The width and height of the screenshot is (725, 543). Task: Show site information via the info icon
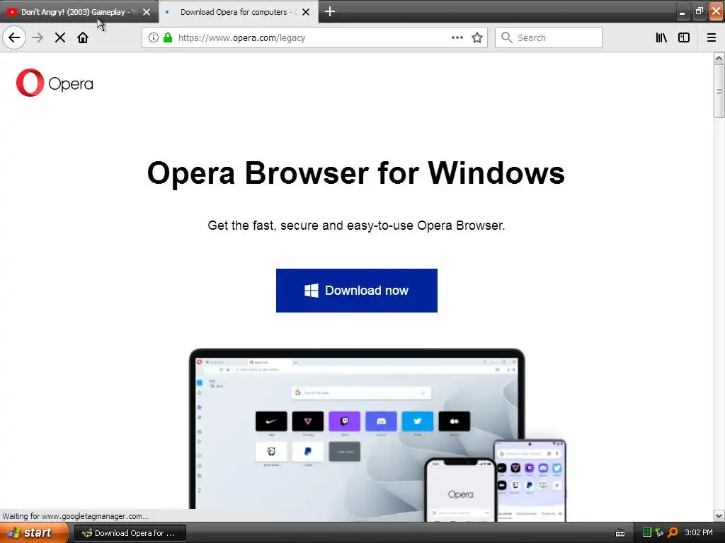click(154, 37)
